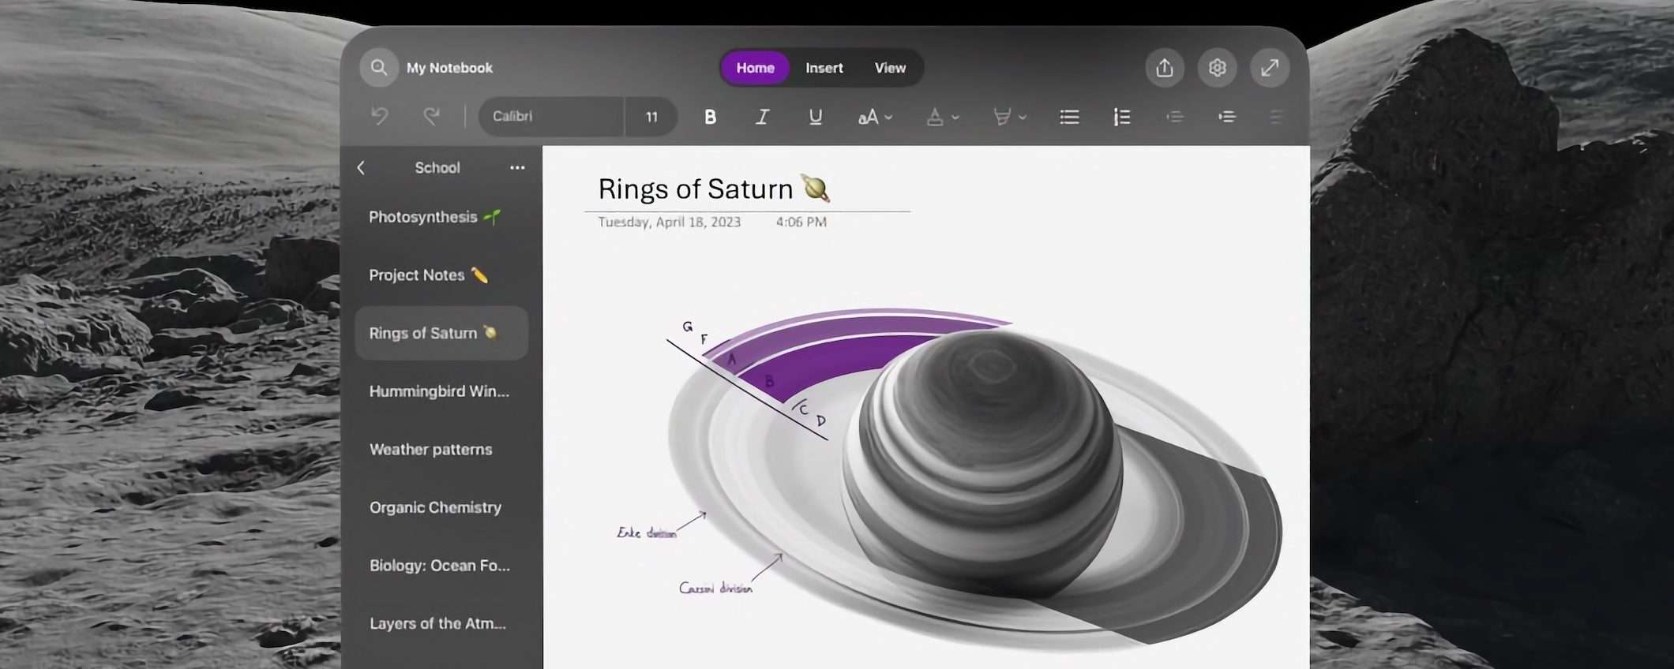Click the 4:06 PM timestamp
The height and width of the screenshot is (669, 1674).
pos(801,222)
